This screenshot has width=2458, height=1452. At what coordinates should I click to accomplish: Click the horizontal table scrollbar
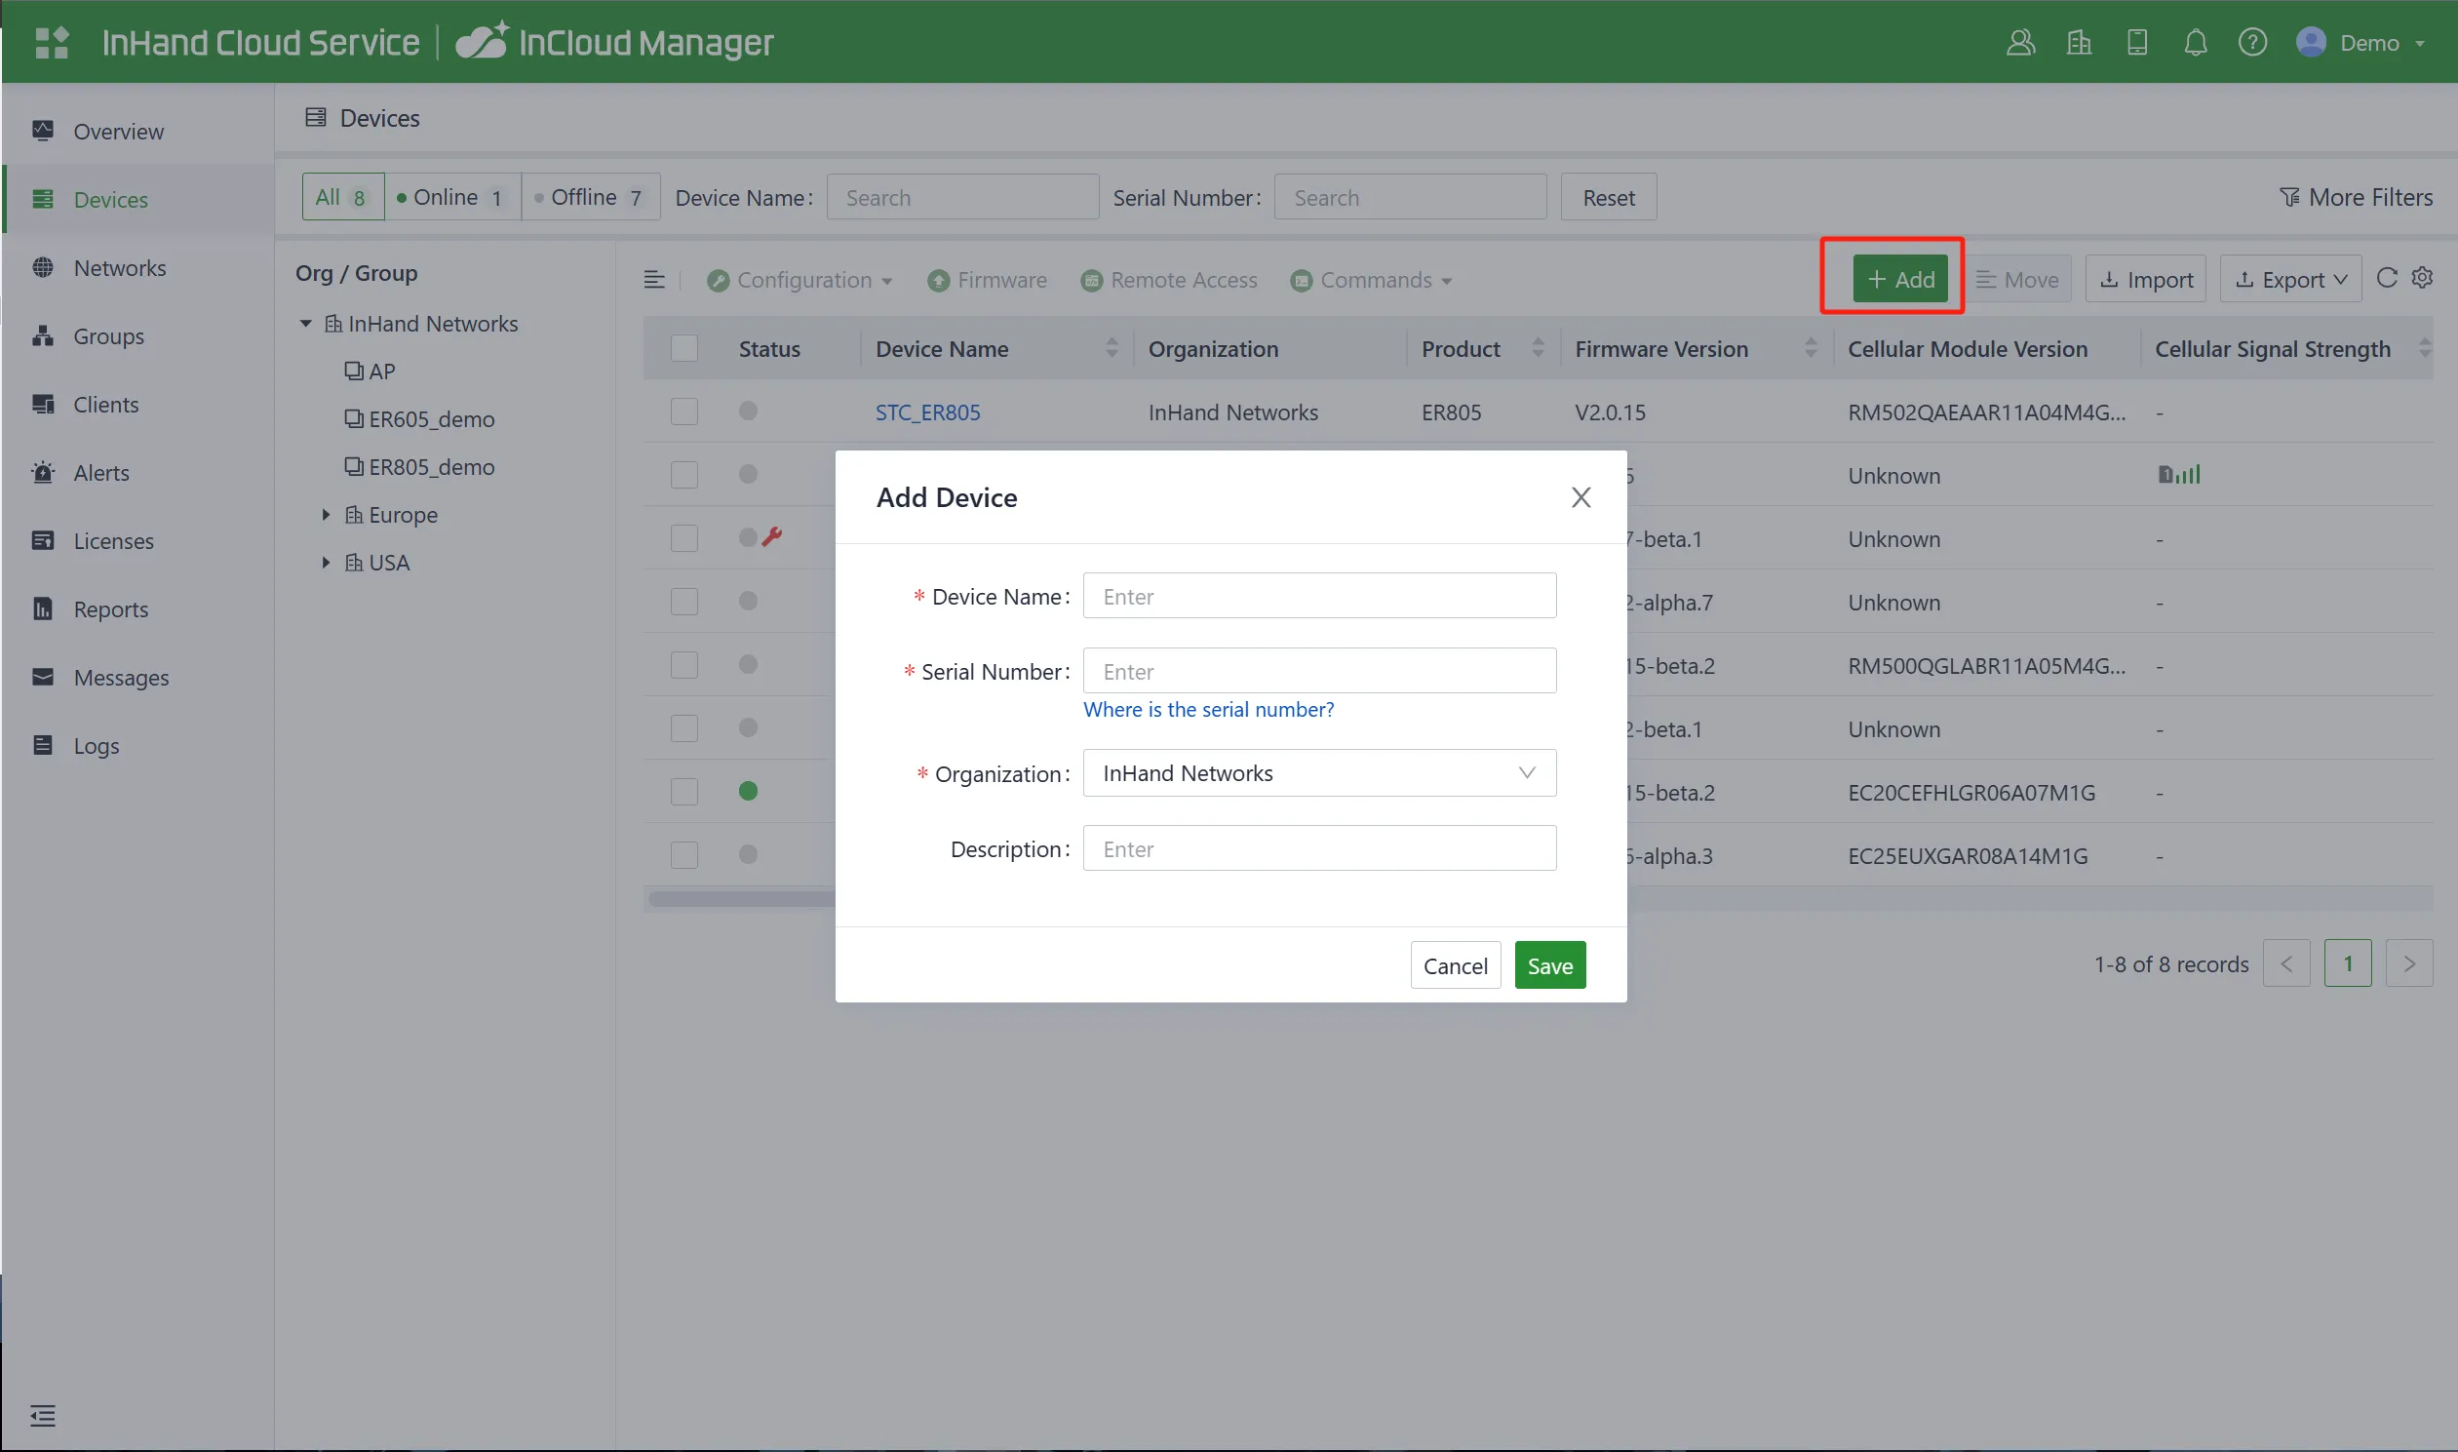point(740,899)
